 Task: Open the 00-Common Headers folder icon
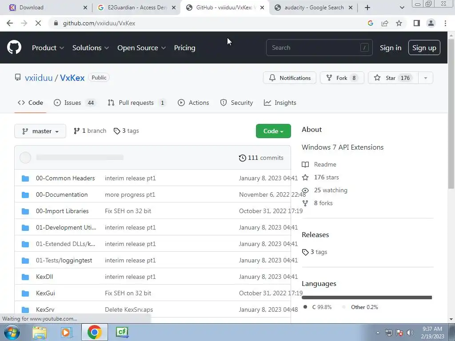pos(25,178)
